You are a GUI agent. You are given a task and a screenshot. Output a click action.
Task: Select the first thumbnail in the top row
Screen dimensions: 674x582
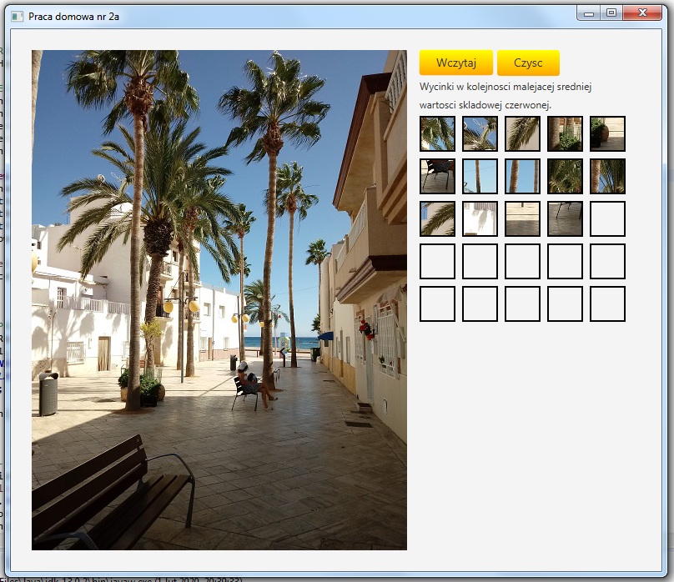tap(437, 133)
